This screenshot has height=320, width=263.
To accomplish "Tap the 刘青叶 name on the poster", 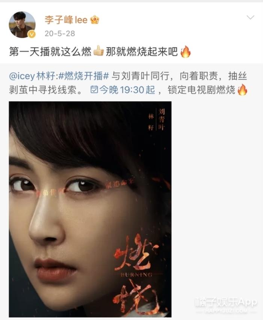I will (x=162, y=120).
